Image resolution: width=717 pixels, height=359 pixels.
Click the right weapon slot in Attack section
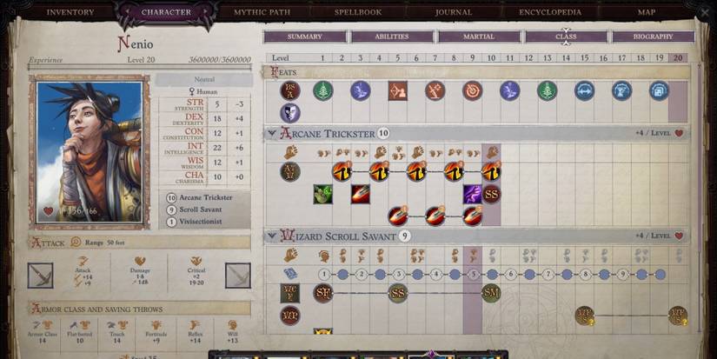238,276
